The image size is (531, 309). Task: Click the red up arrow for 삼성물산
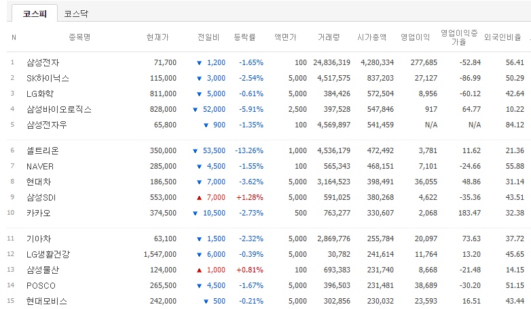click(x=199, y=270)
